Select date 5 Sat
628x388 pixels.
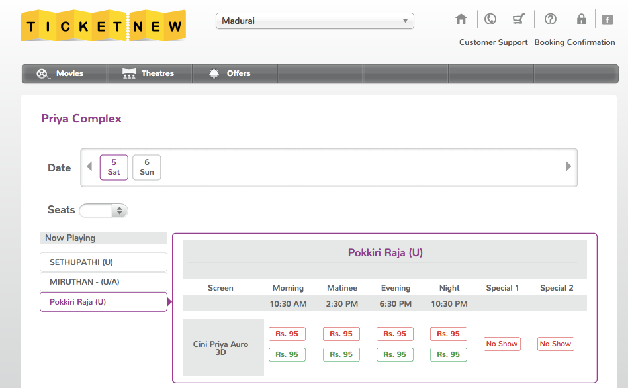(x=114, y=167)
